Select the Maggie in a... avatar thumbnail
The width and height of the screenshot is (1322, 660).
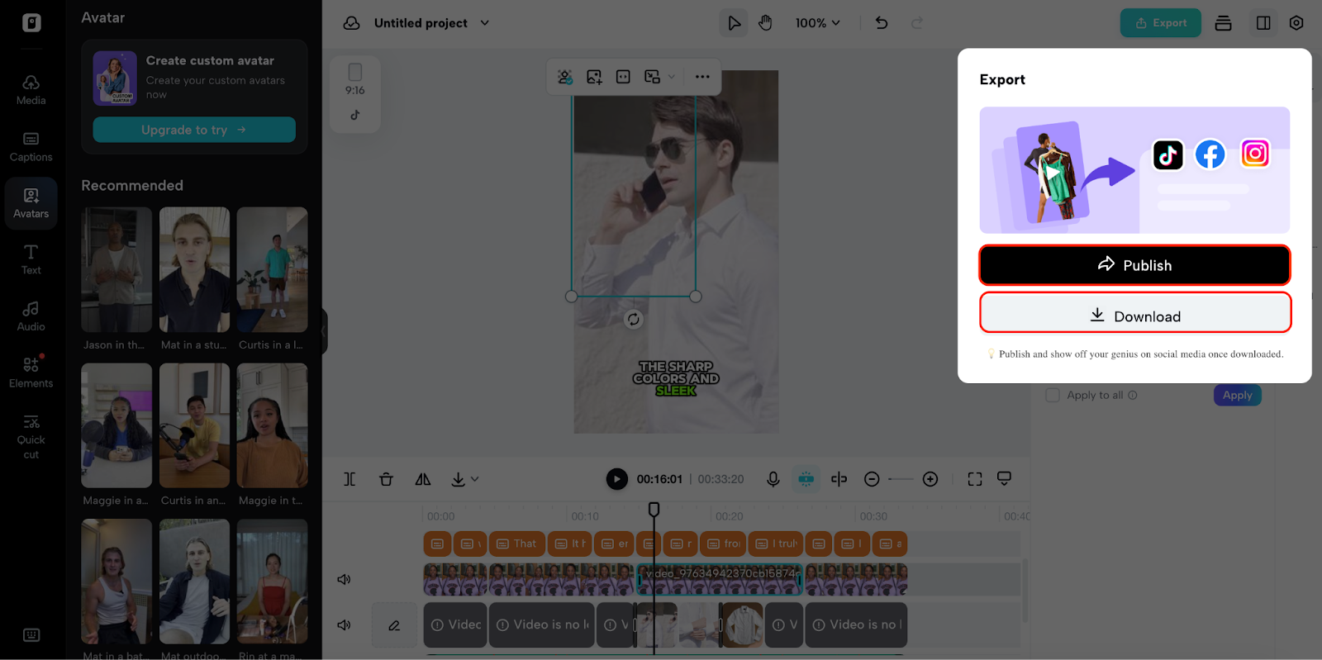(117, 425)
